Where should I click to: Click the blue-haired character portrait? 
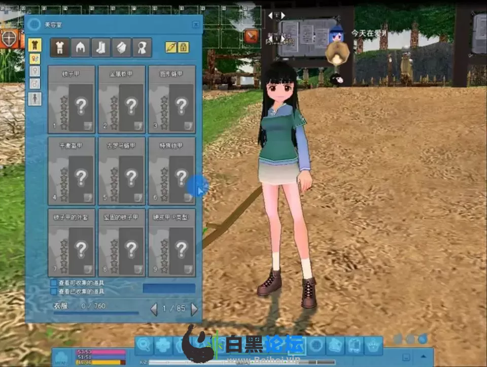click(x=336, y=34)
